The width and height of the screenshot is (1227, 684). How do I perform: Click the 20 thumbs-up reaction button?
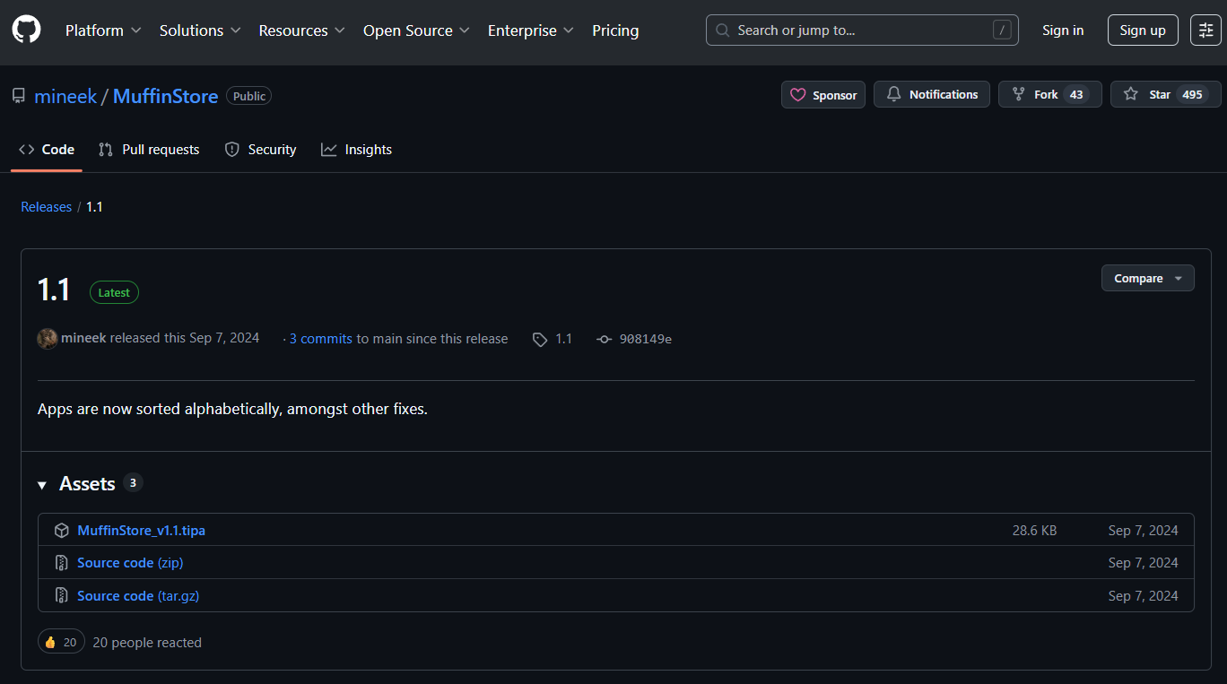coord(61,642)
